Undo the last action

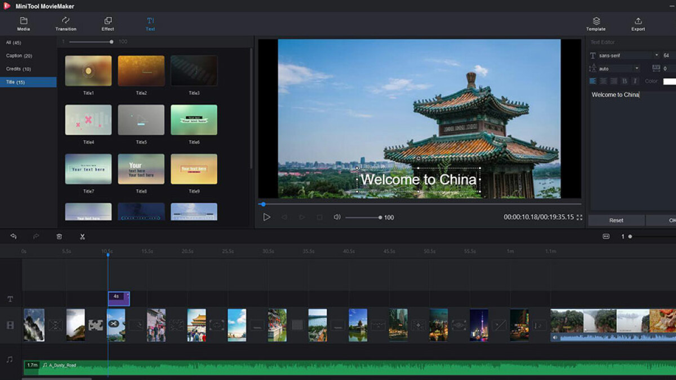click(x=14, y=236)
